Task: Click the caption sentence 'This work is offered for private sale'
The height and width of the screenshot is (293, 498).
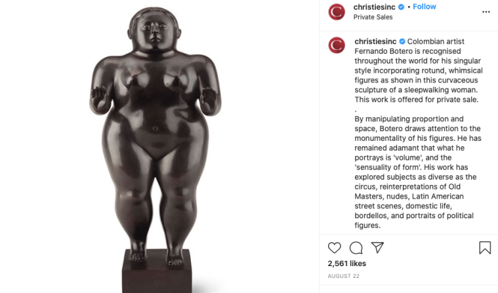Action: pos(417,100)
